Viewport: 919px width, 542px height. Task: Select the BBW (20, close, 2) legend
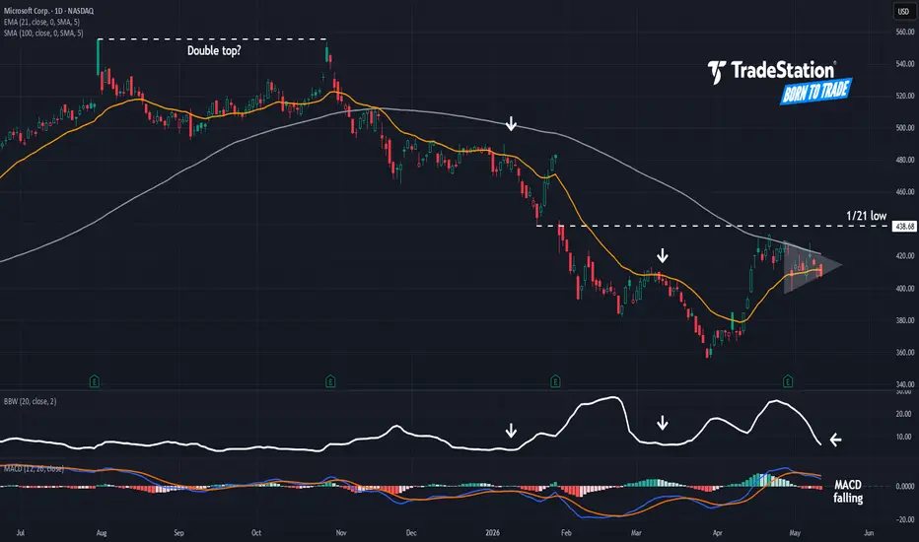tap(30, 401)
